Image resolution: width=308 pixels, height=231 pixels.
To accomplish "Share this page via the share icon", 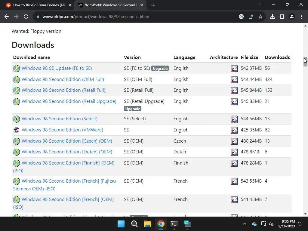I will (x=251, y=17).
